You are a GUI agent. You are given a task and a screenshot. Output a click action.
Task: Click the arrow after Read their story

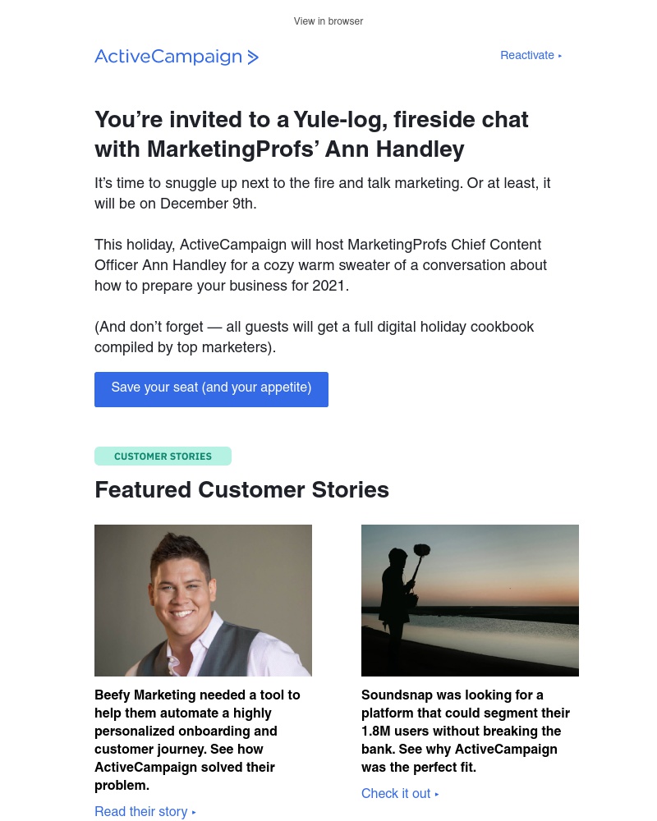point(194,812)
